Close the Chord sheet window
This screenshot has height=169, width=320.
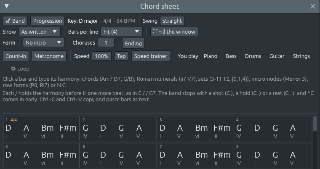tap(313, 6)
